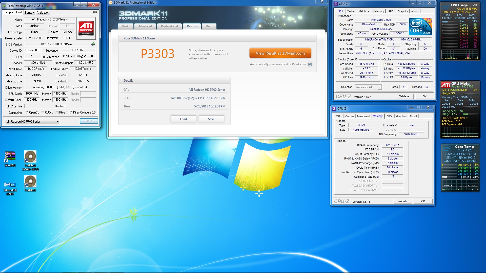Viewport: 486px width, 273px height.
Task: Click the BIOS version save chip icon
Action: 93,44
